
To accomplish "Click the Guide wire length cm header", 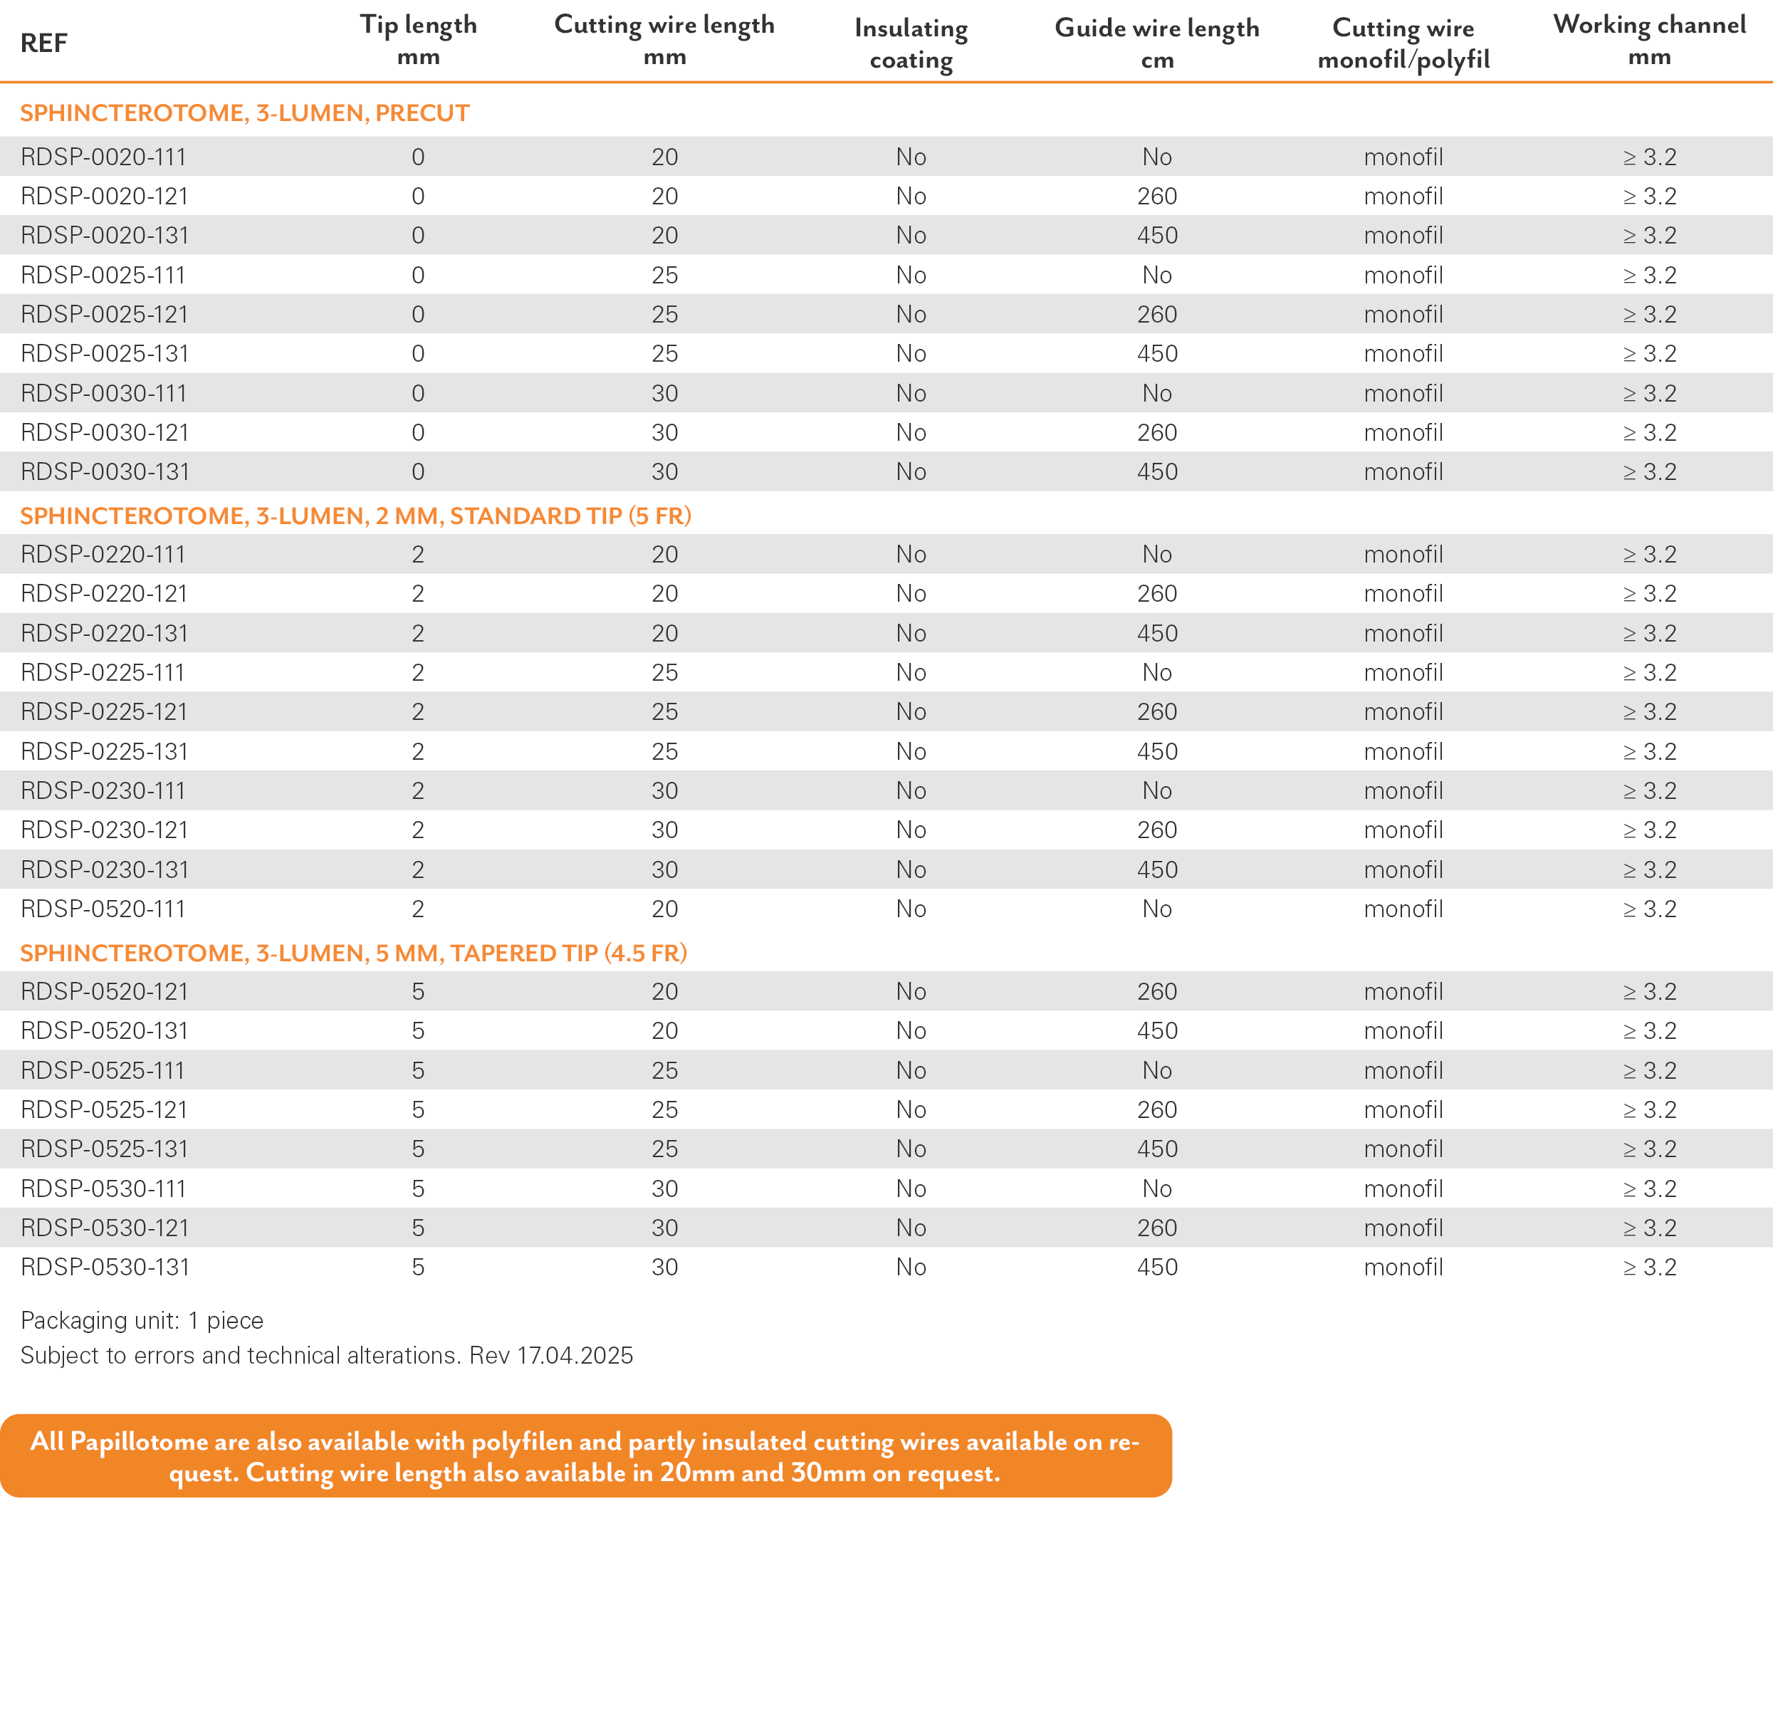I will coord(1157,43).
